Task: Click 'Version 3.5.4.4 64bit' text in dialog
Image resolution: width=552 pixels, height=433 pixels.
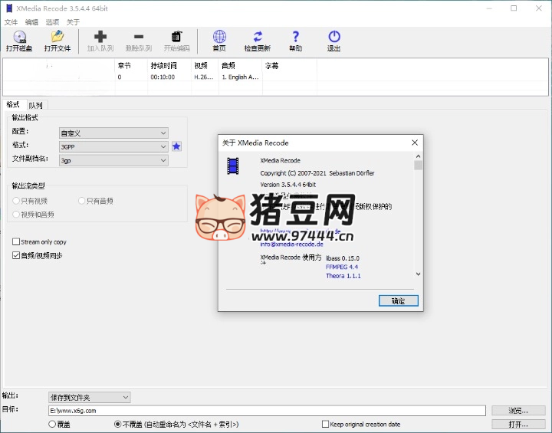Action: coord(288,185)
